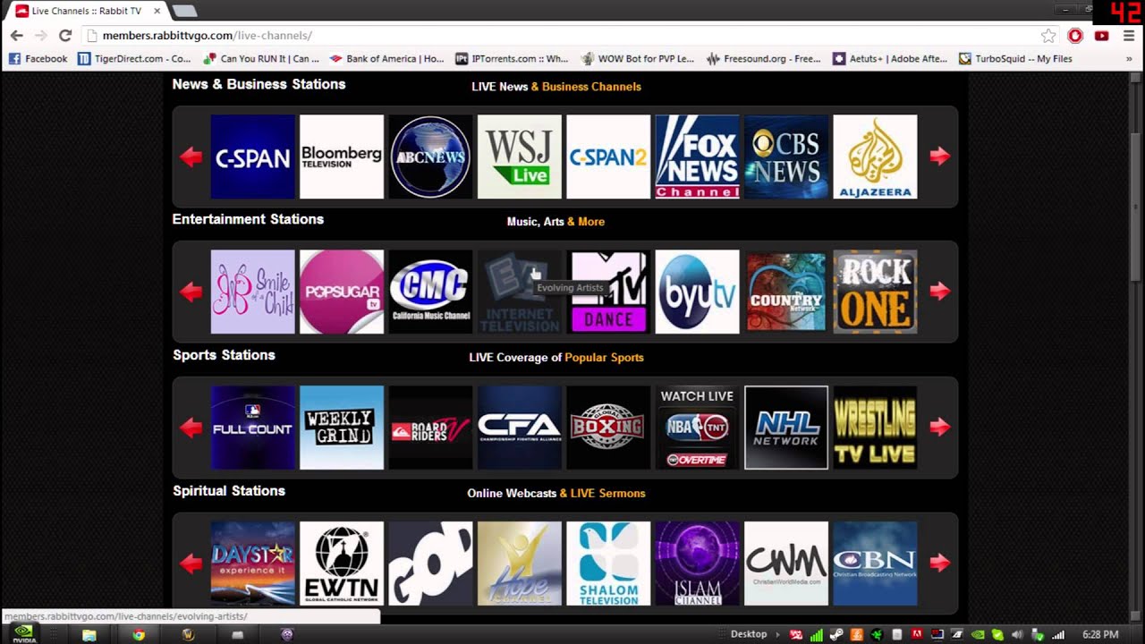Open Bloomberg Television channel
Screen dimensions: 1145x644
pos(342,157)
